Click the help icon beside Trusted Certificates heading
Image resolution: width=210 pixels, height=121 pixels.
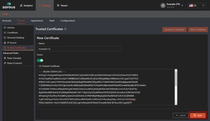(65, 29)
